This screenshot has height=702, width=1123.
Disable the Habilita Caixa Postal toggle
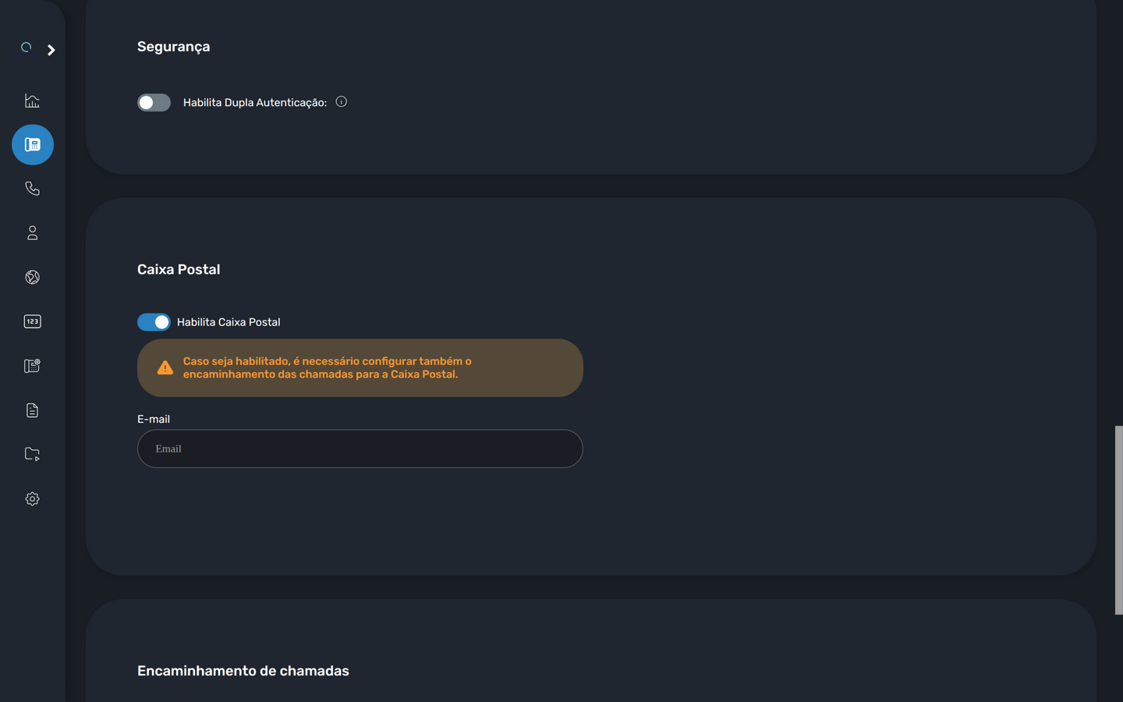pos(154,322)
